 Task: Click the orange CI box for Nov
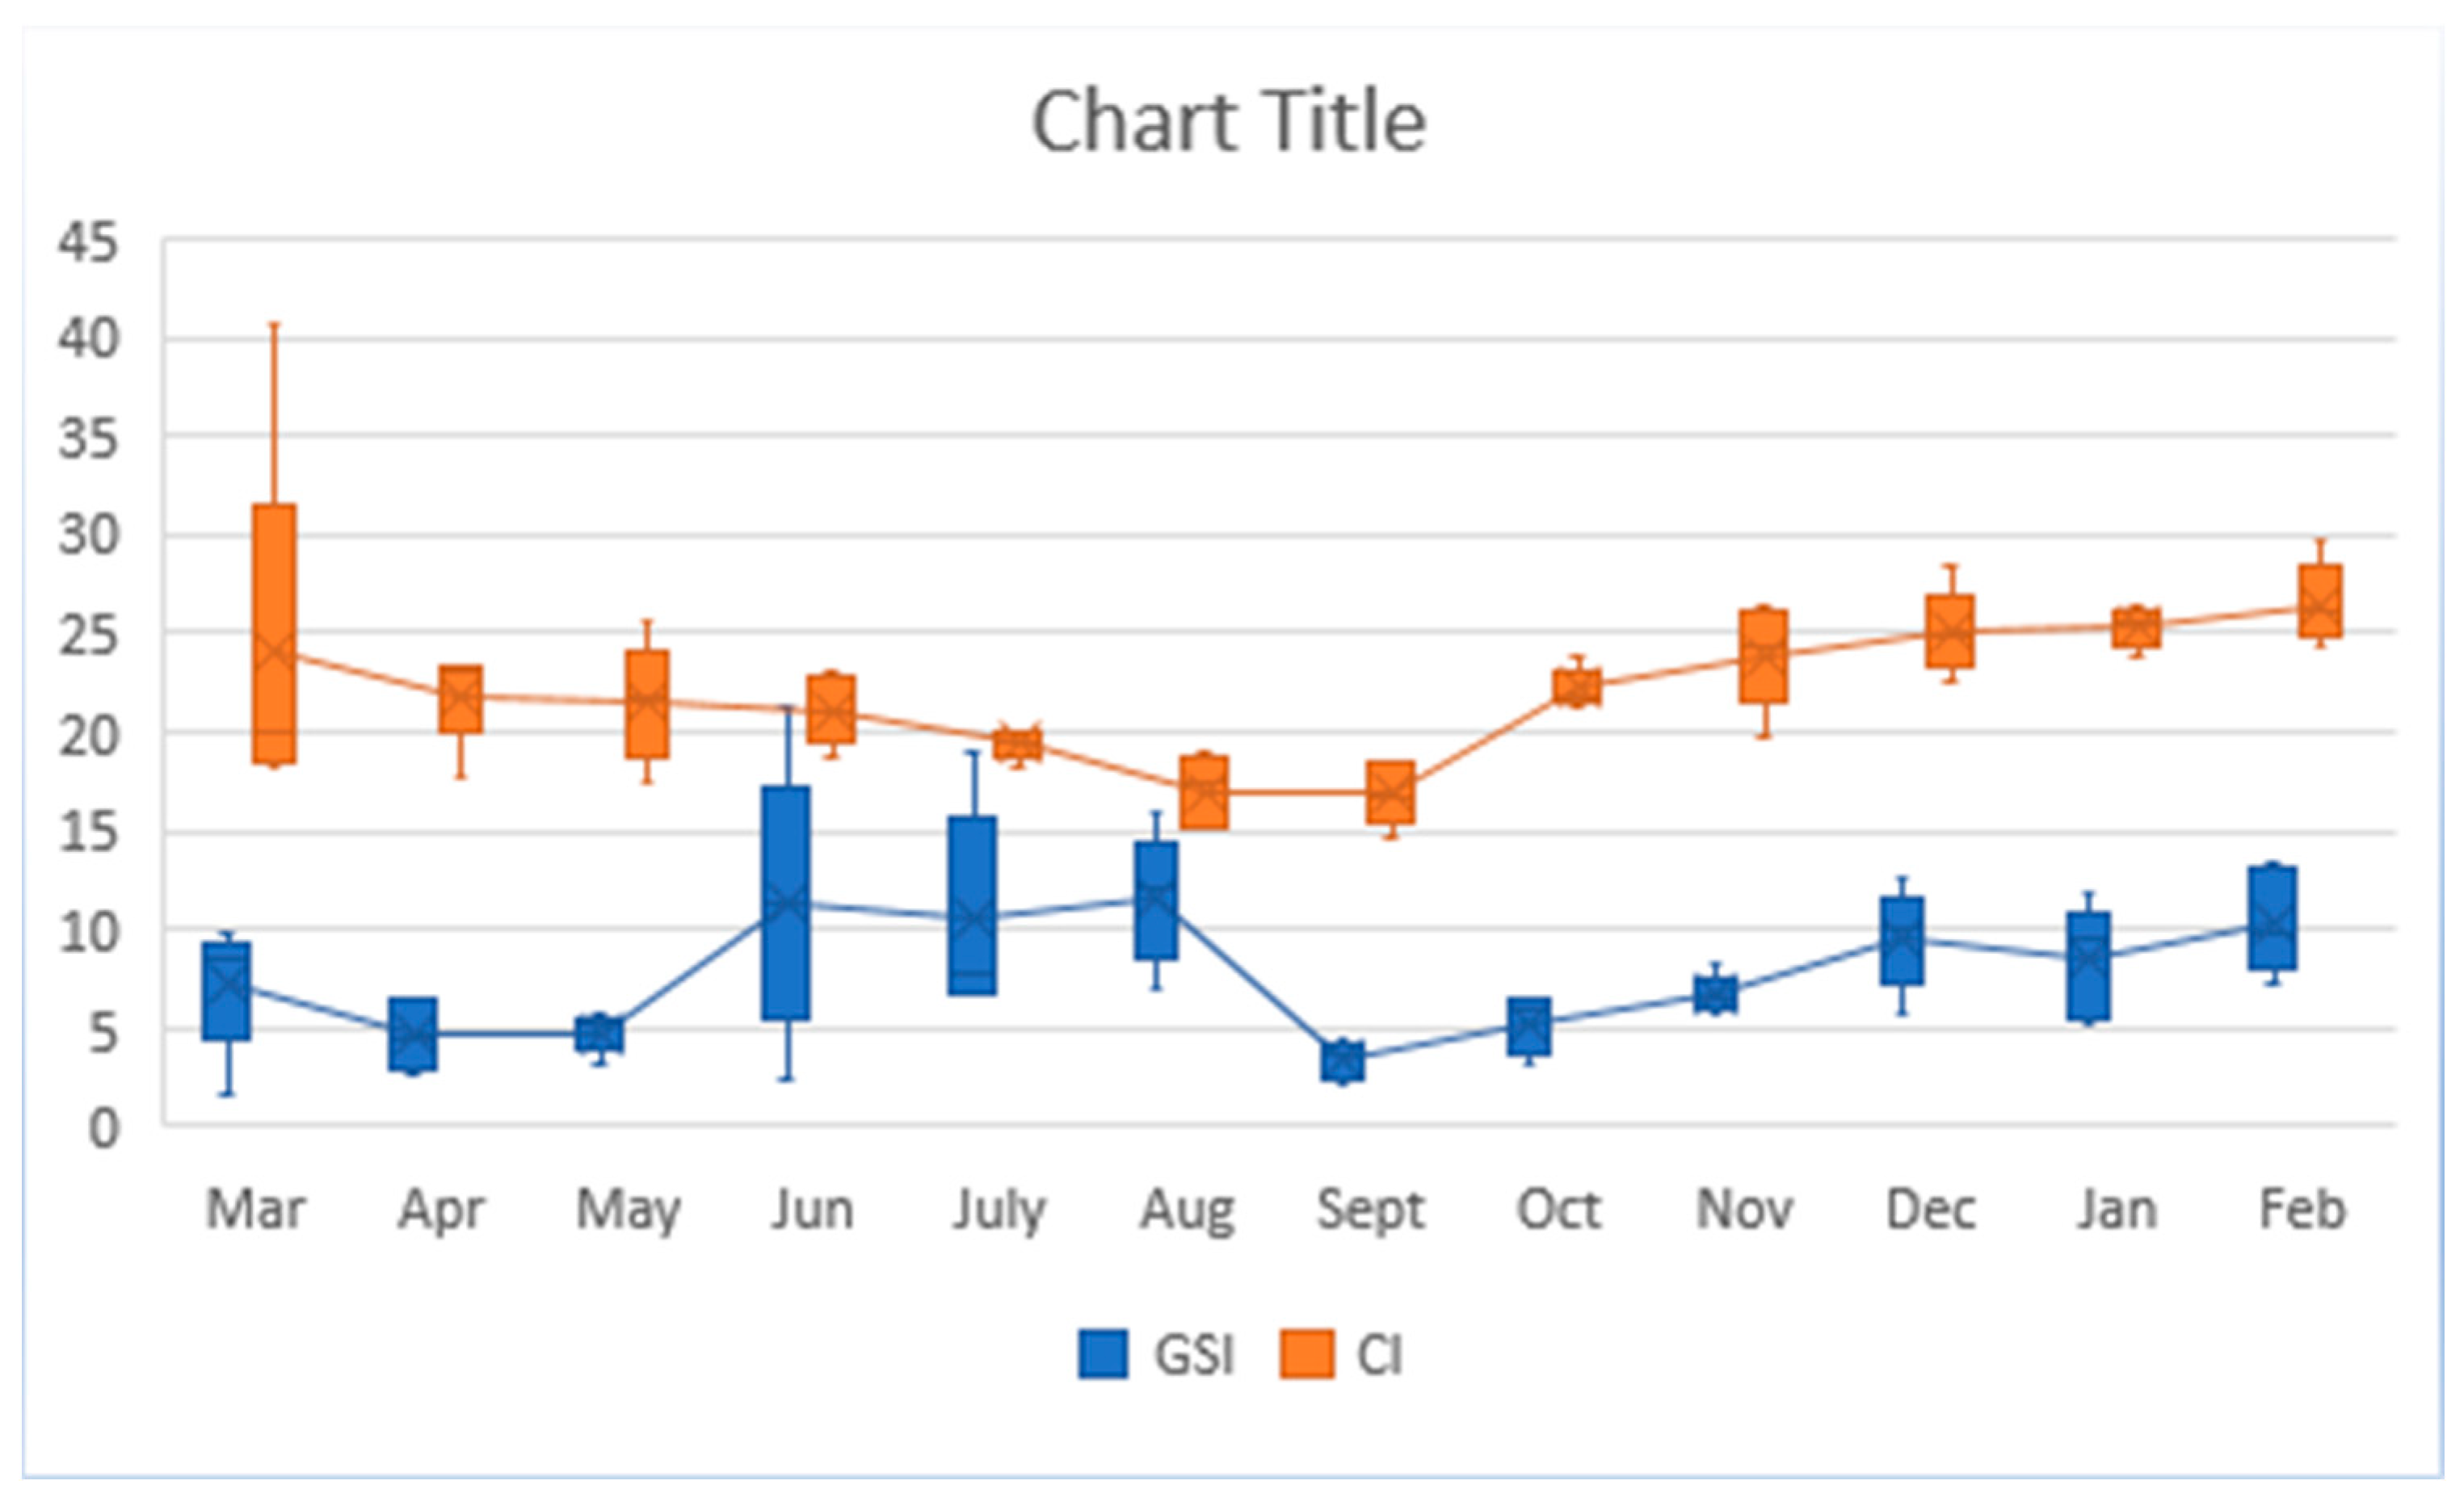tap(1763, 656)
